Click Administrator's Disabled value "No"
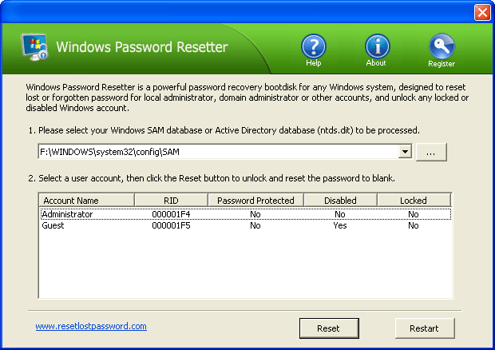This screenshot has width=495, height=350. [340, 214]
